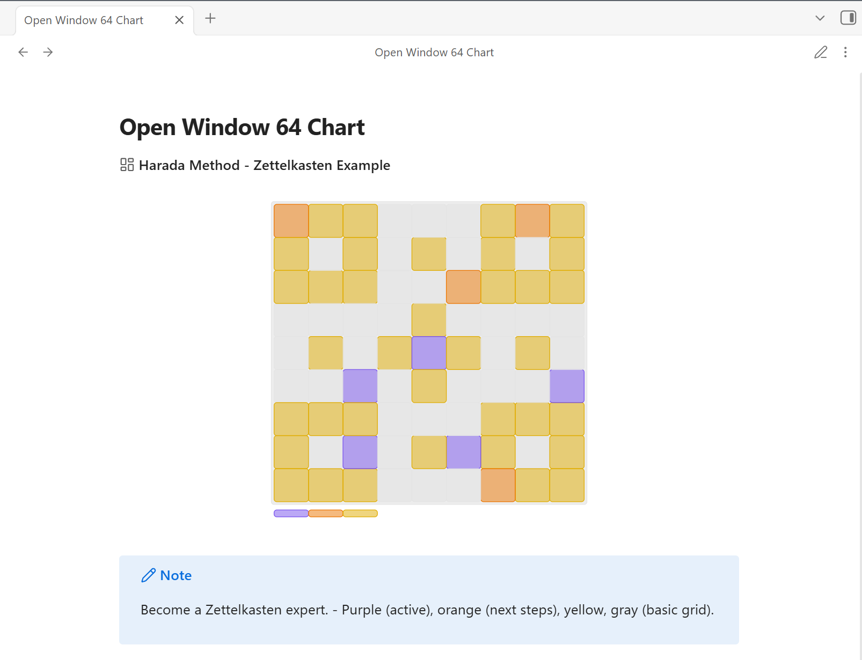Click the yellow legend swatch below chart

(x=360, y=513)
